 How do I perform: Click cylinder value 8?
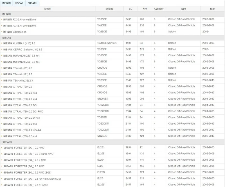(154, 25)
